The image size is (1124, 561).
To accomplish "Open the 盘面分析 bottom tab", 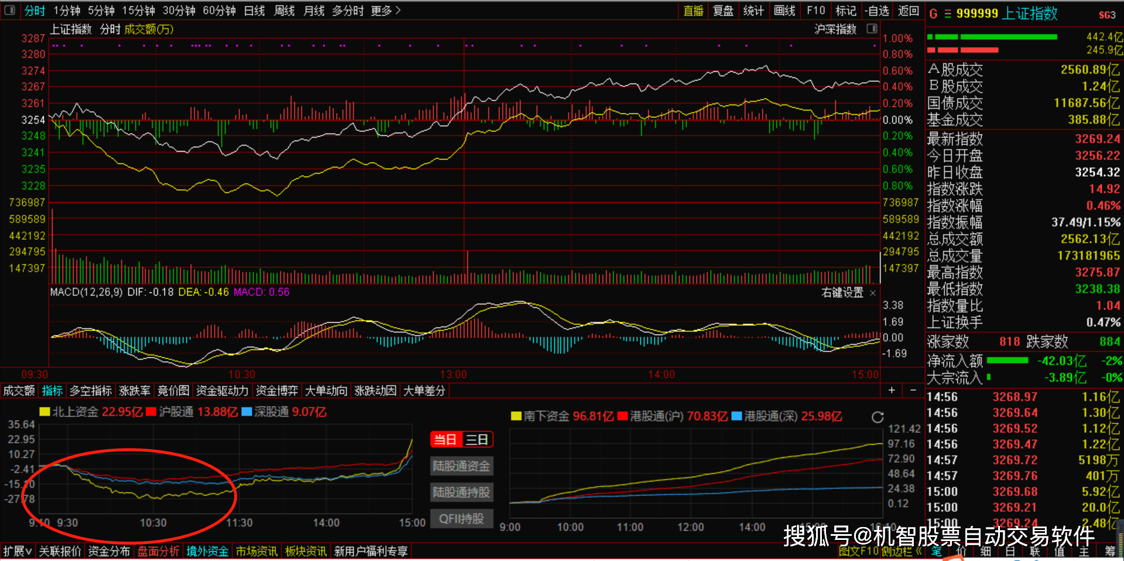I will pyautogui.click(x=158, y=551).
